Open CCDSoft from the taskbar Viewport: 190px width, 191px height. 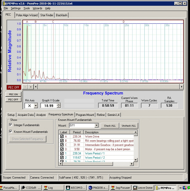click(31, 188)
